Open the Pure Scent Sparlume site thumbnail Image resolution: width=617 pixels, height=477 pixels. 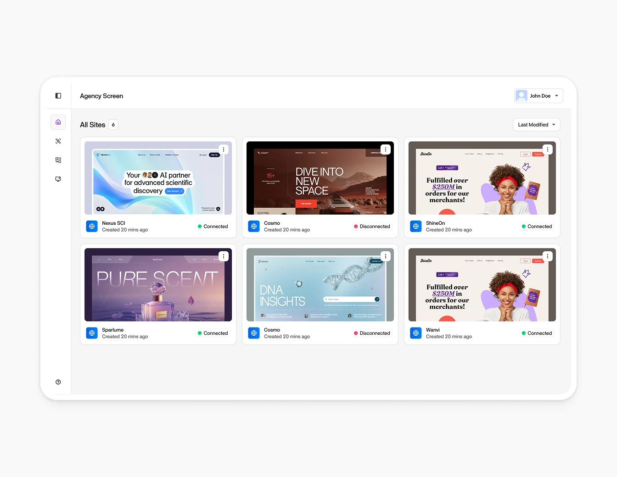click(158, 284)
